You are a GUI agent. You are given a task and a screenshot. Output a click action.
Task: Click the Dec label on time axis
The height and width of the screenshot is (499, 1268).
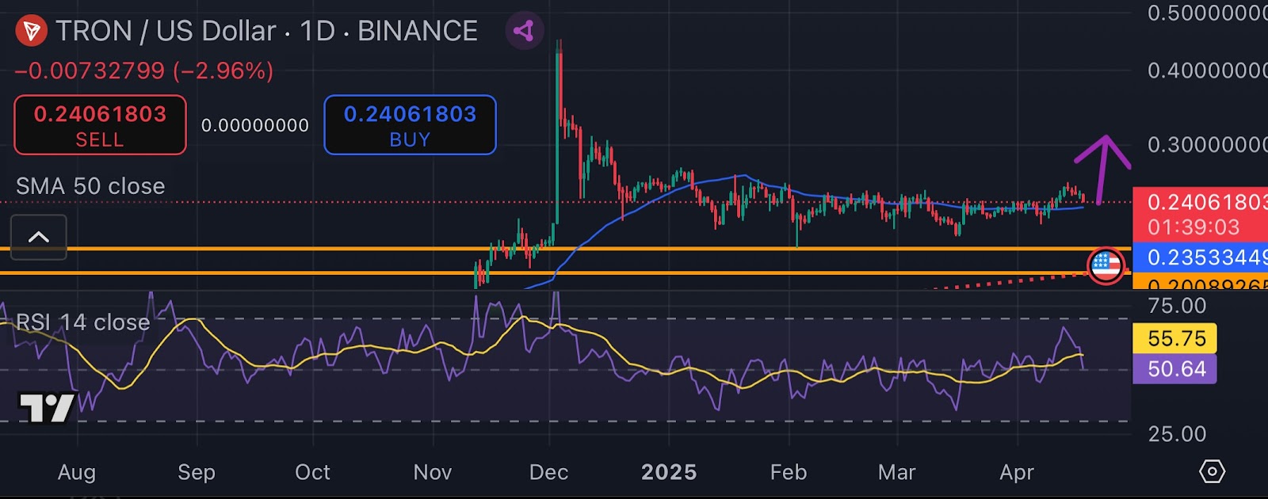548,472
